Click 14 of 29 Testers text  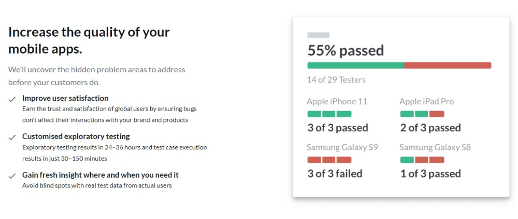coord(336,80)
